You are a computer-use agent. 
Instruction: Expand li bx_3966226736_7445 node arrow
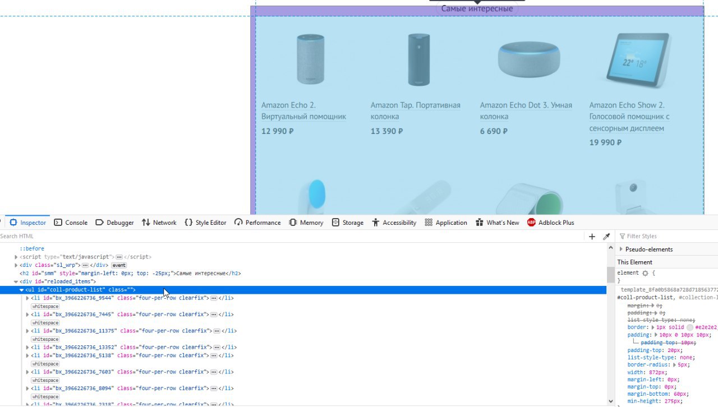click(28, 314)
